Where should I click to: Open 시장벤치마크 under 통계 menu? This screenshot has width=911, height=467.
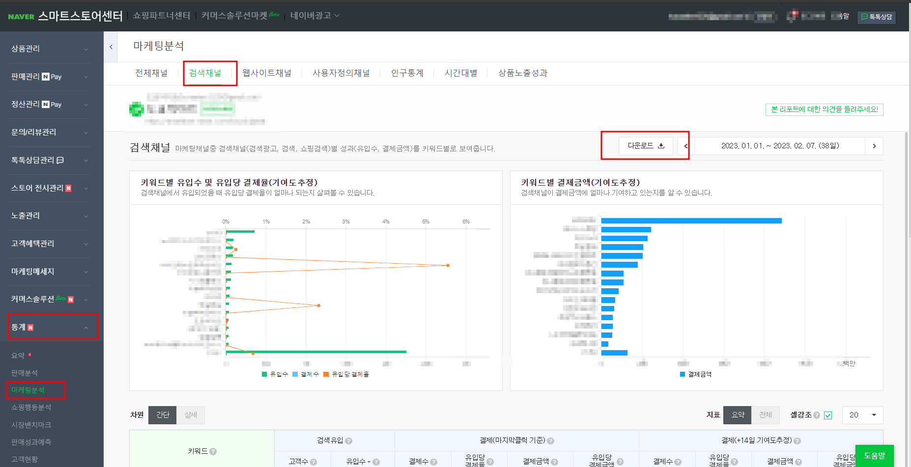click(x=31, y=425)
